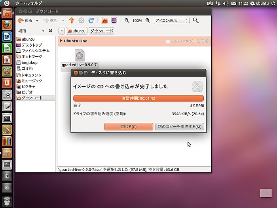Launch LibreOffice Calc from the launcher
The height and width of the screenshot is (208, 277).
coord(7,48)
